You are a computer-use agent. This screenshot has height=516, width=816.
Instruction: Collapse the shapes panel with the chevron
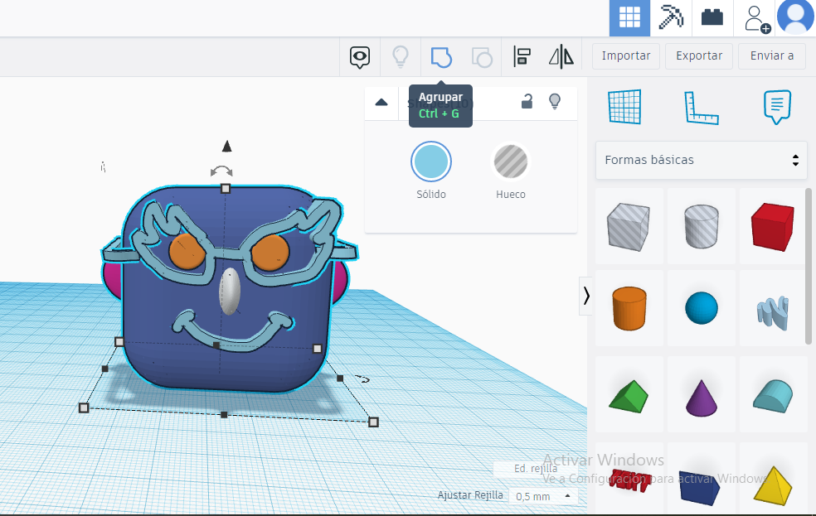(586, 296)
